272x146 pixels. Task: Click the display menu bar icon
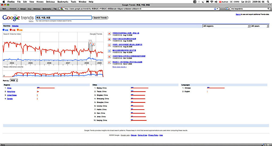(207, 2)
